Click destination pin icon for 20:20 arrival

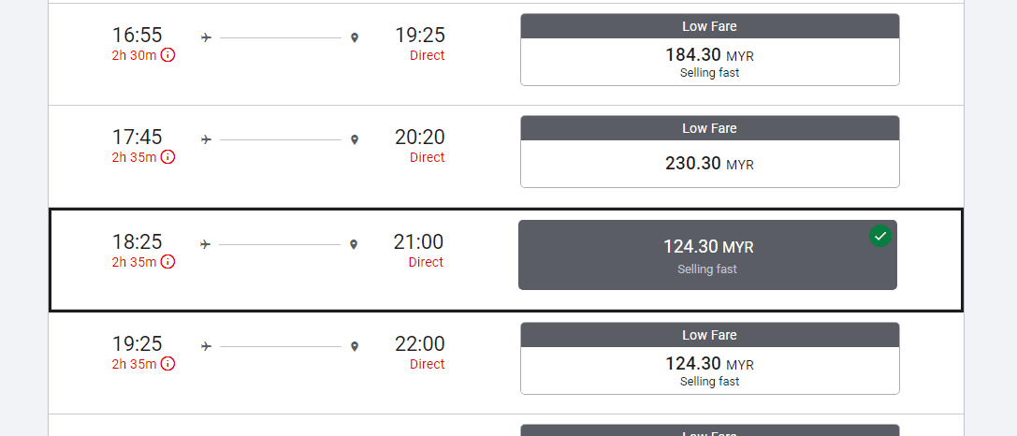click(355, 140)
